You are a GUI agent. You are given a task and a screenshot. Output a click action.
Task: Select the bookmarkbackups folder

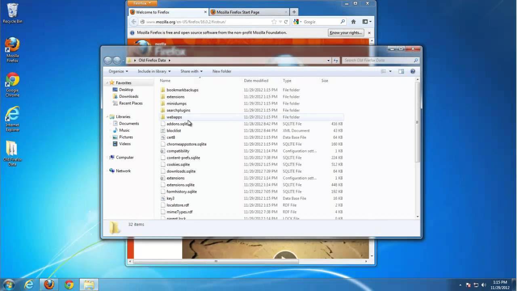tap(182, 90)
